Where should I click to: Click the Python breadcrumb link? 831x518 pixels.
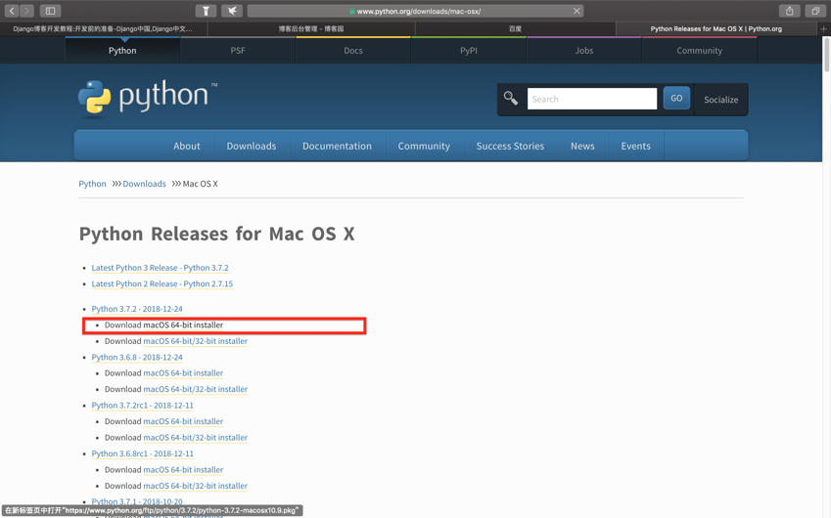click(x=92, y=184)
